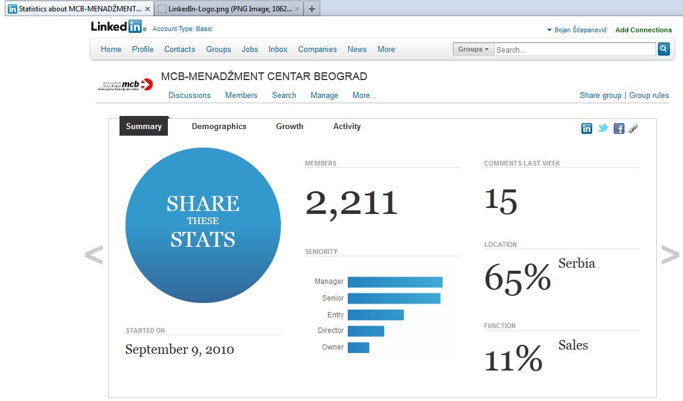Go to next slide with right arrow
The width and height of the screenshot is (683, 401).
click(670, 255)
